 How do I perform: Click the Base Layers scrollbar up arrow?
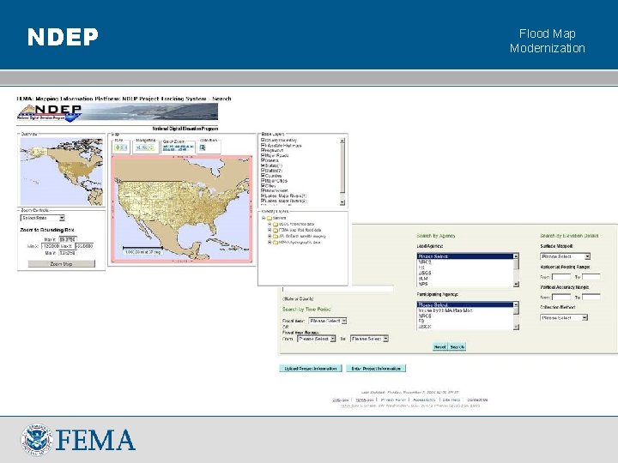pos(342,140)
